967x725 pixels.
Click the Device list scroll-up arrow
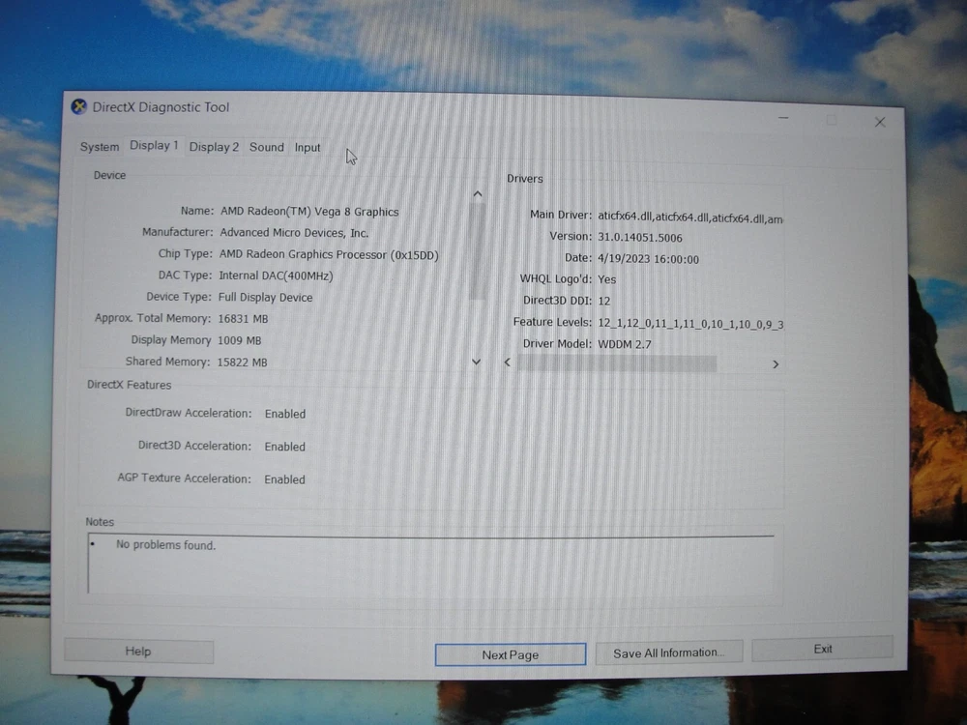coord(477,194)
